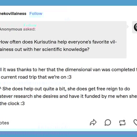Click the line ending with scientific knowledge?
The image size is (137, 137).
[x=45, y=49]
